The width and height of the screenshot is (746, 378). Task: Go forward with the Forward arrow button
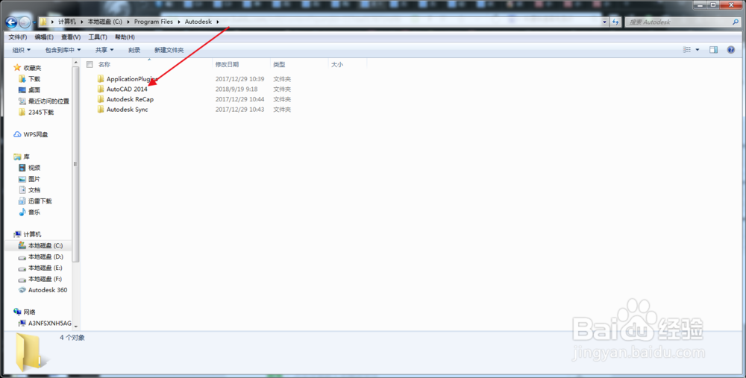tap(25, 22)
